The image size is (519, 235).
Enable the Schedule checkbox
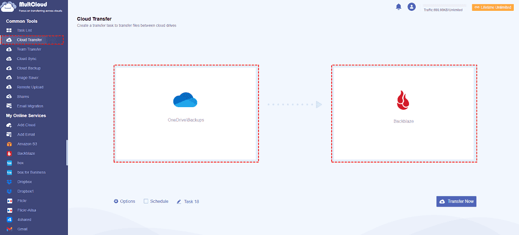pyautogui.click(x=146, y=201)
